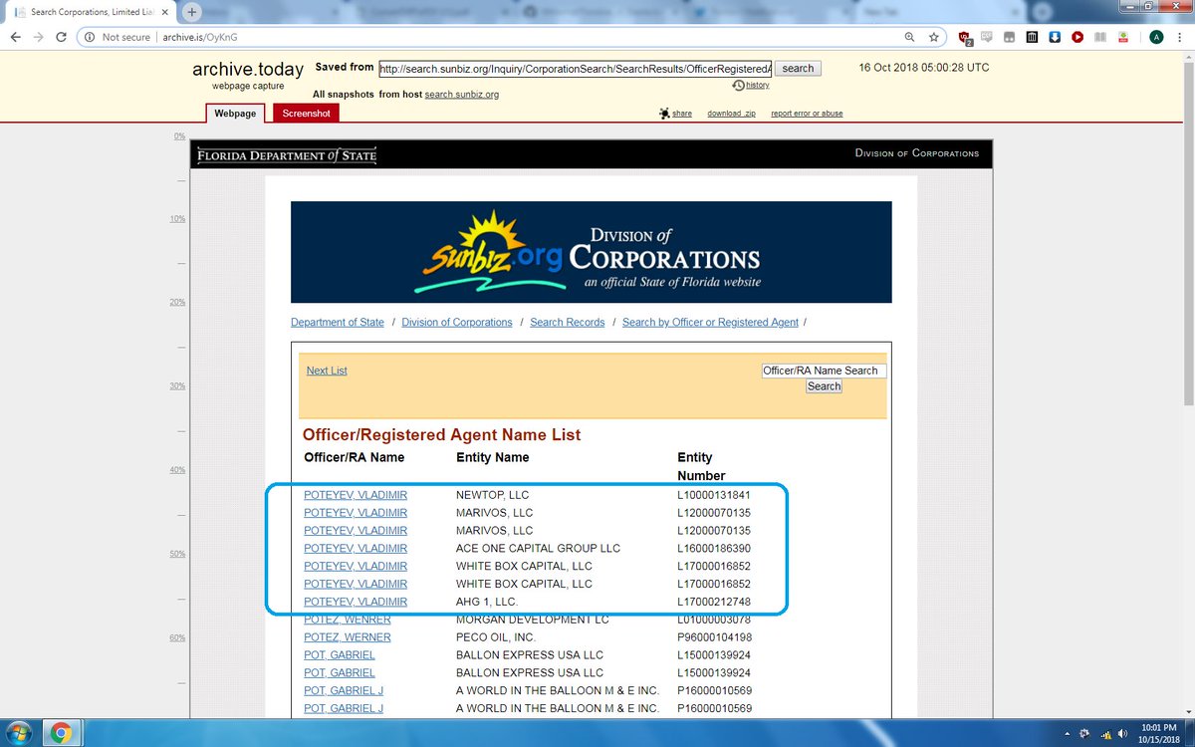Click the blue download arrow extension
Image resolution: width=1195 pixels, height=747 pixels.
tap(1055, 37)
